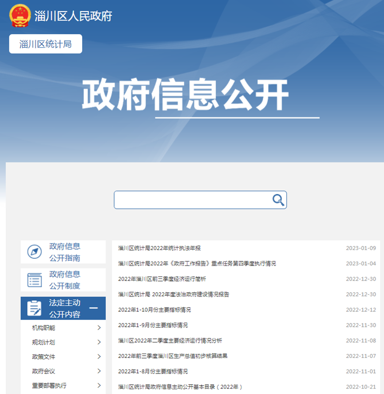Click the clipboard icon for 法定主动公开内容

point(34,308)
